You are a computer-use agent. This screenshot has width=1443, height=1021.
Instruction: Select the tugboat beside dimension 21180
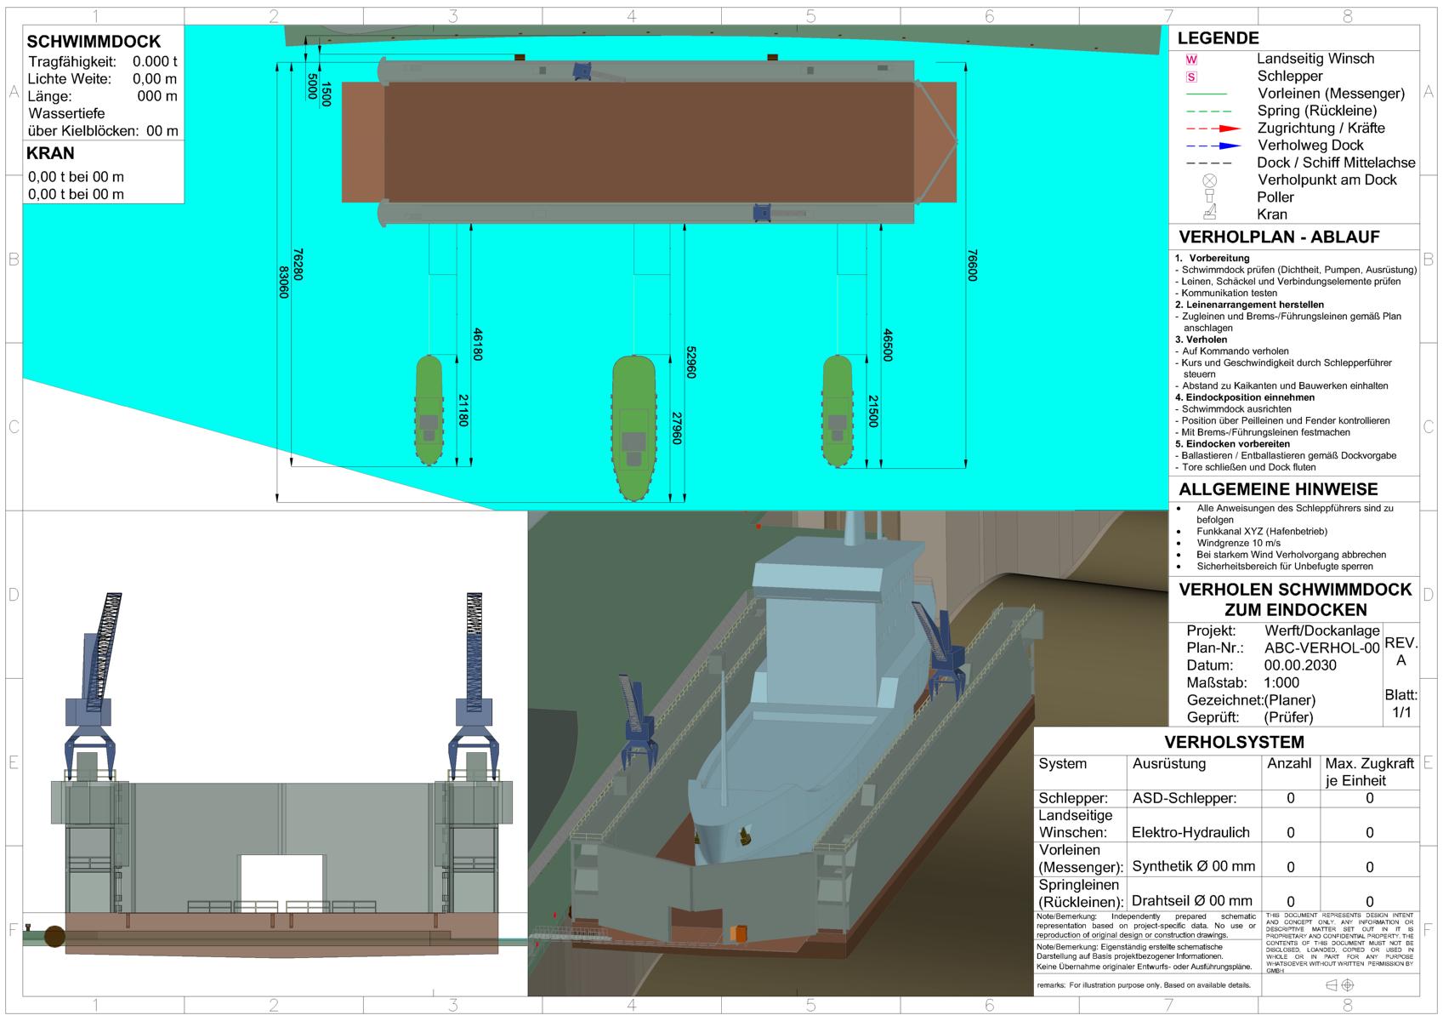(x=429, y=410)
